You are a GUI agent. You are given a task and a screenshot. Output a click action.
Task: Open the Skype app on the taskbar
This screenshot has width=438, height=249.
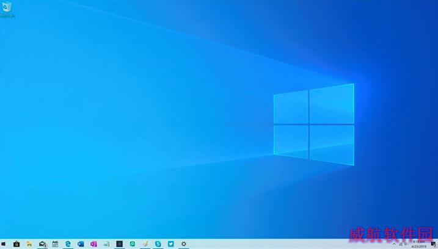(158, 244)
